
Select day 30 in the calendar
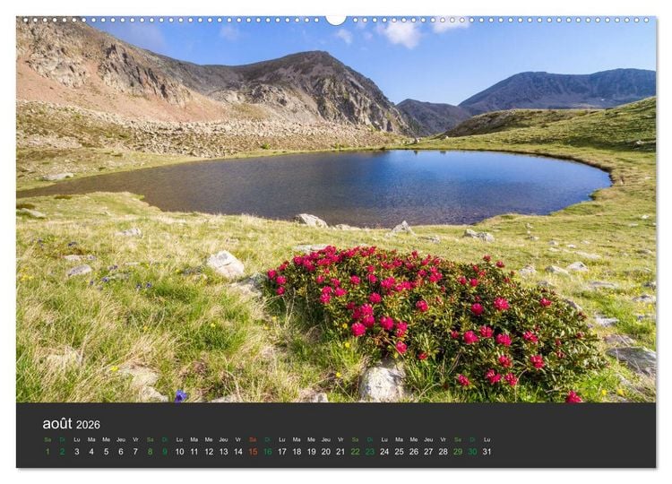point(472,452)
